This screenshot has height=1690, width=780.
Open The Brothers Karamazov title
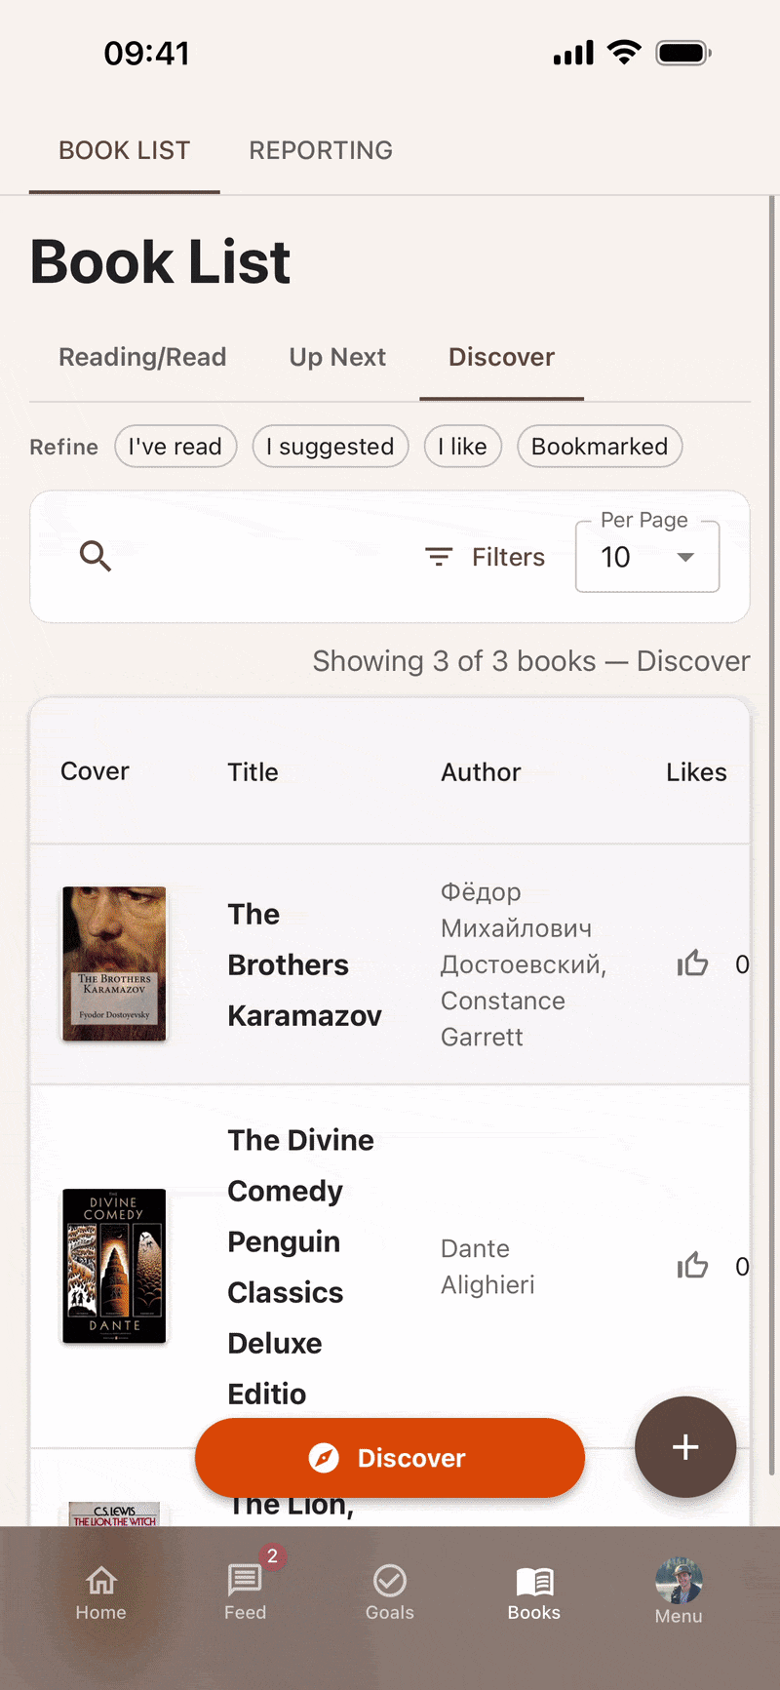coord(304,964)
